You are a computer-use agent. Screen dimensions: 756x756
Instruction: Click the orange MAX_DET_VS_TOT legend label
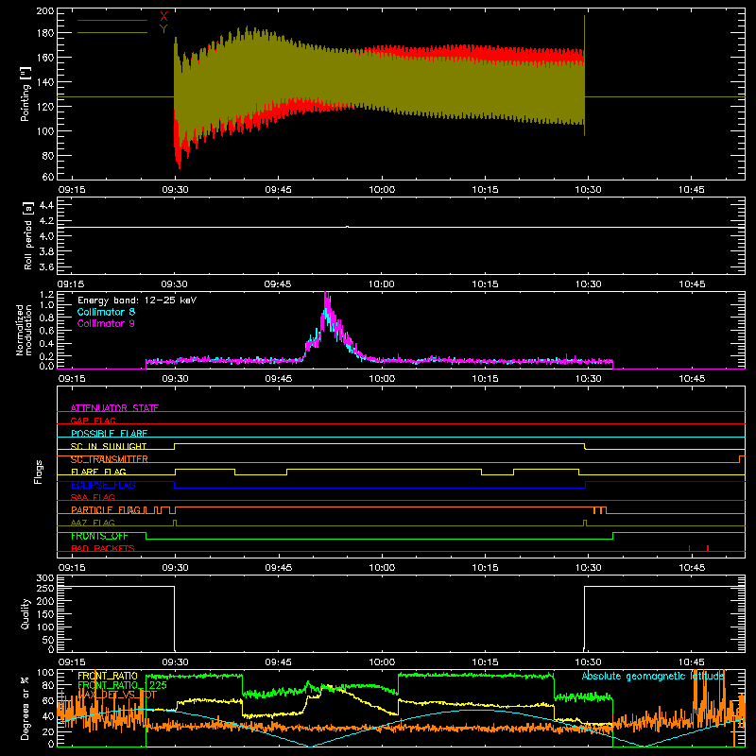117,695
